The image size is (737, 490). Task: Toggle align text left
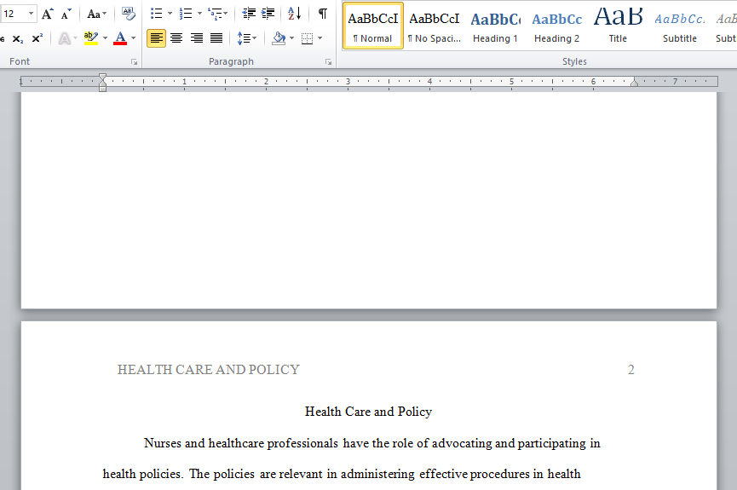pyautogui.click(x=156, y=38)
